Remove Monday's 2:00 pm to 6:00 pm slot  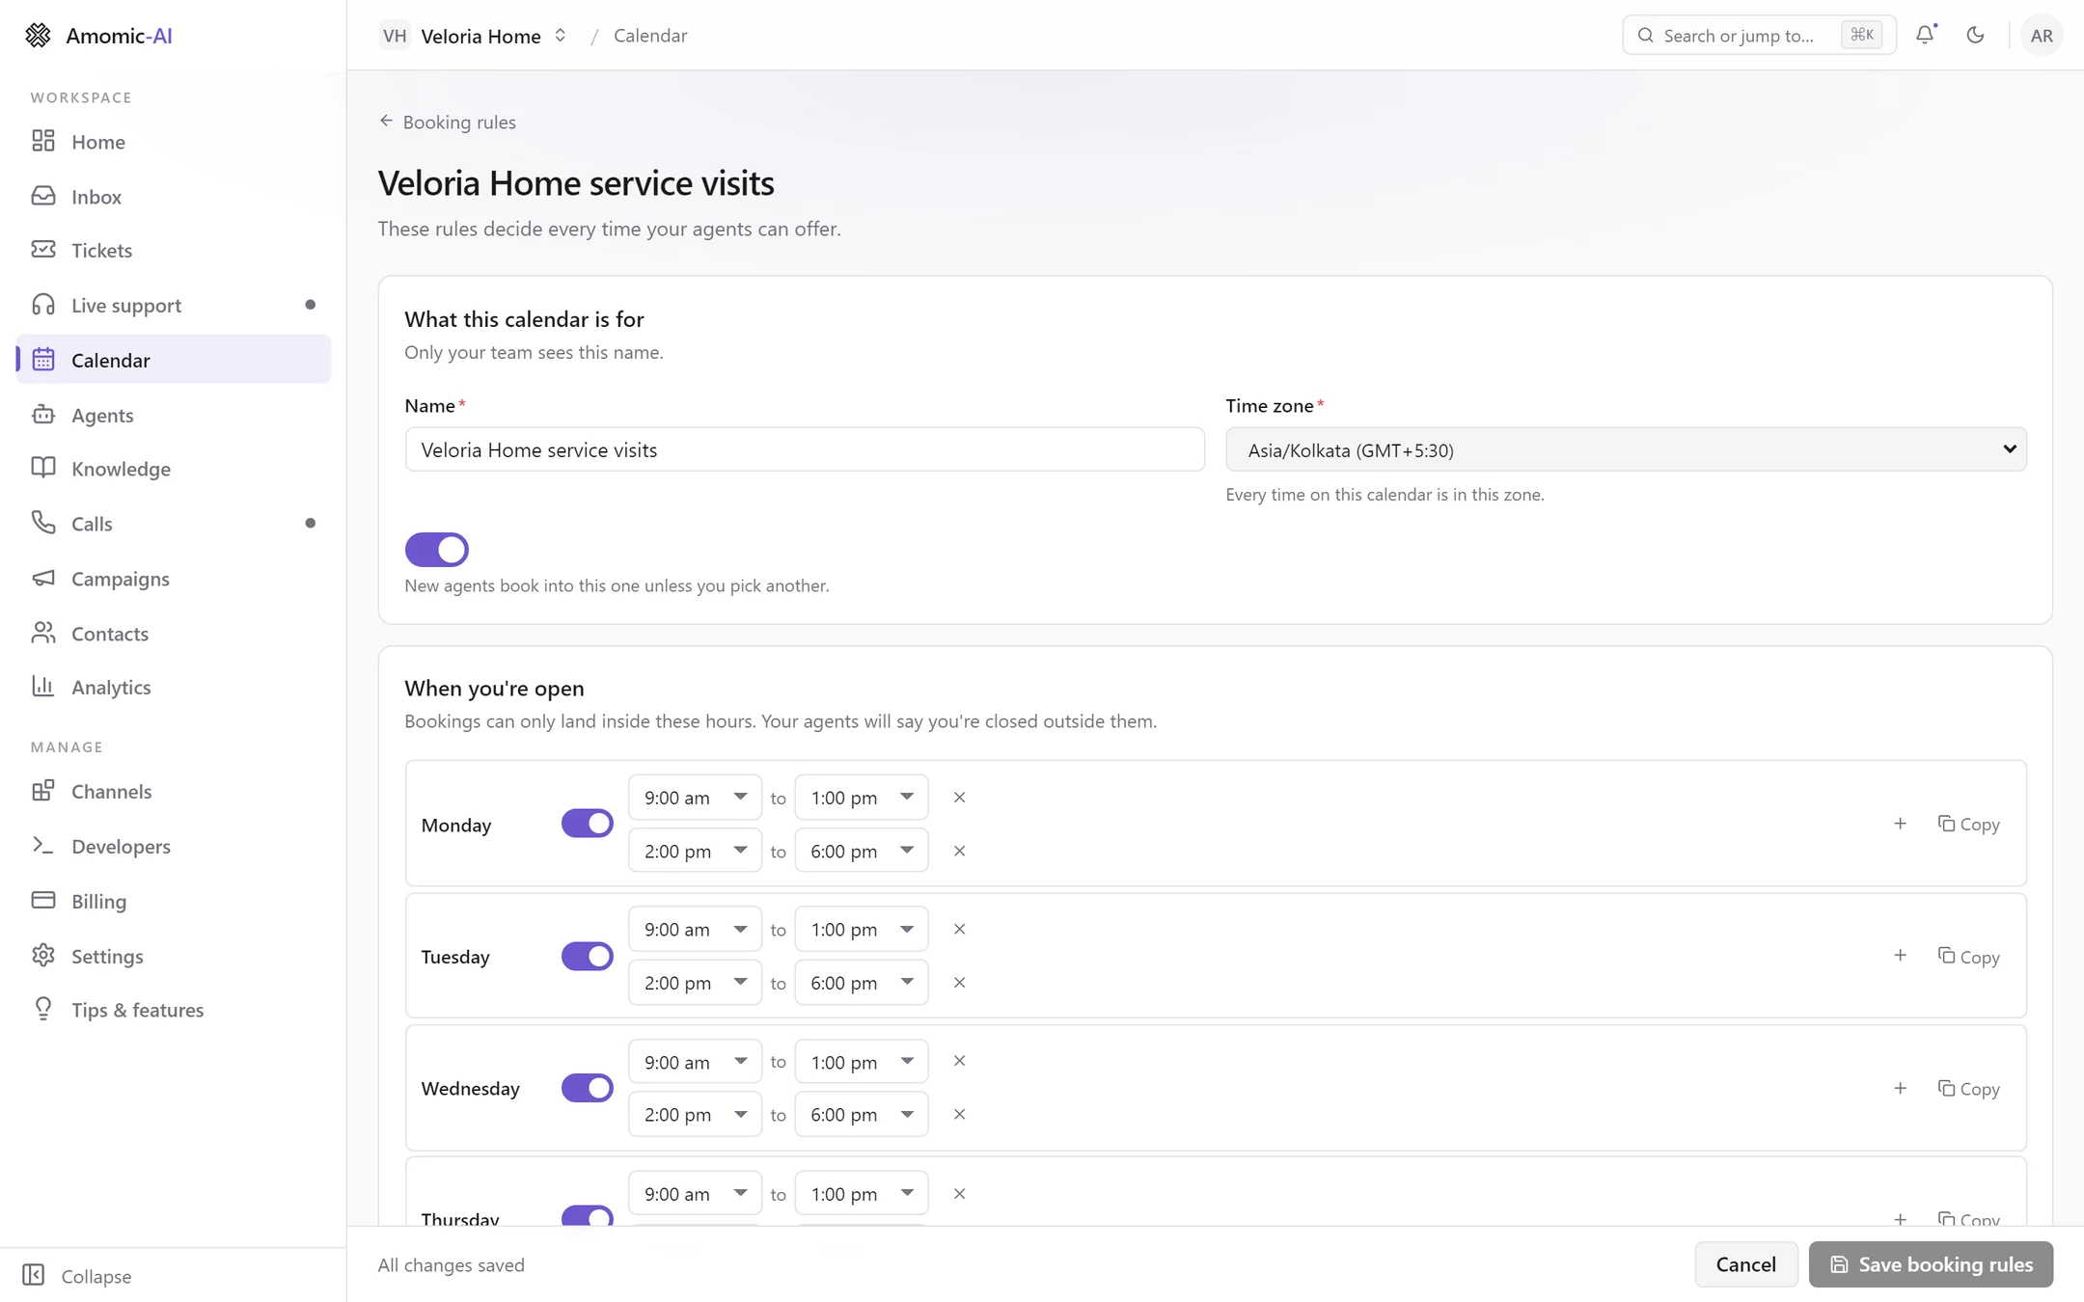(959, 851)
